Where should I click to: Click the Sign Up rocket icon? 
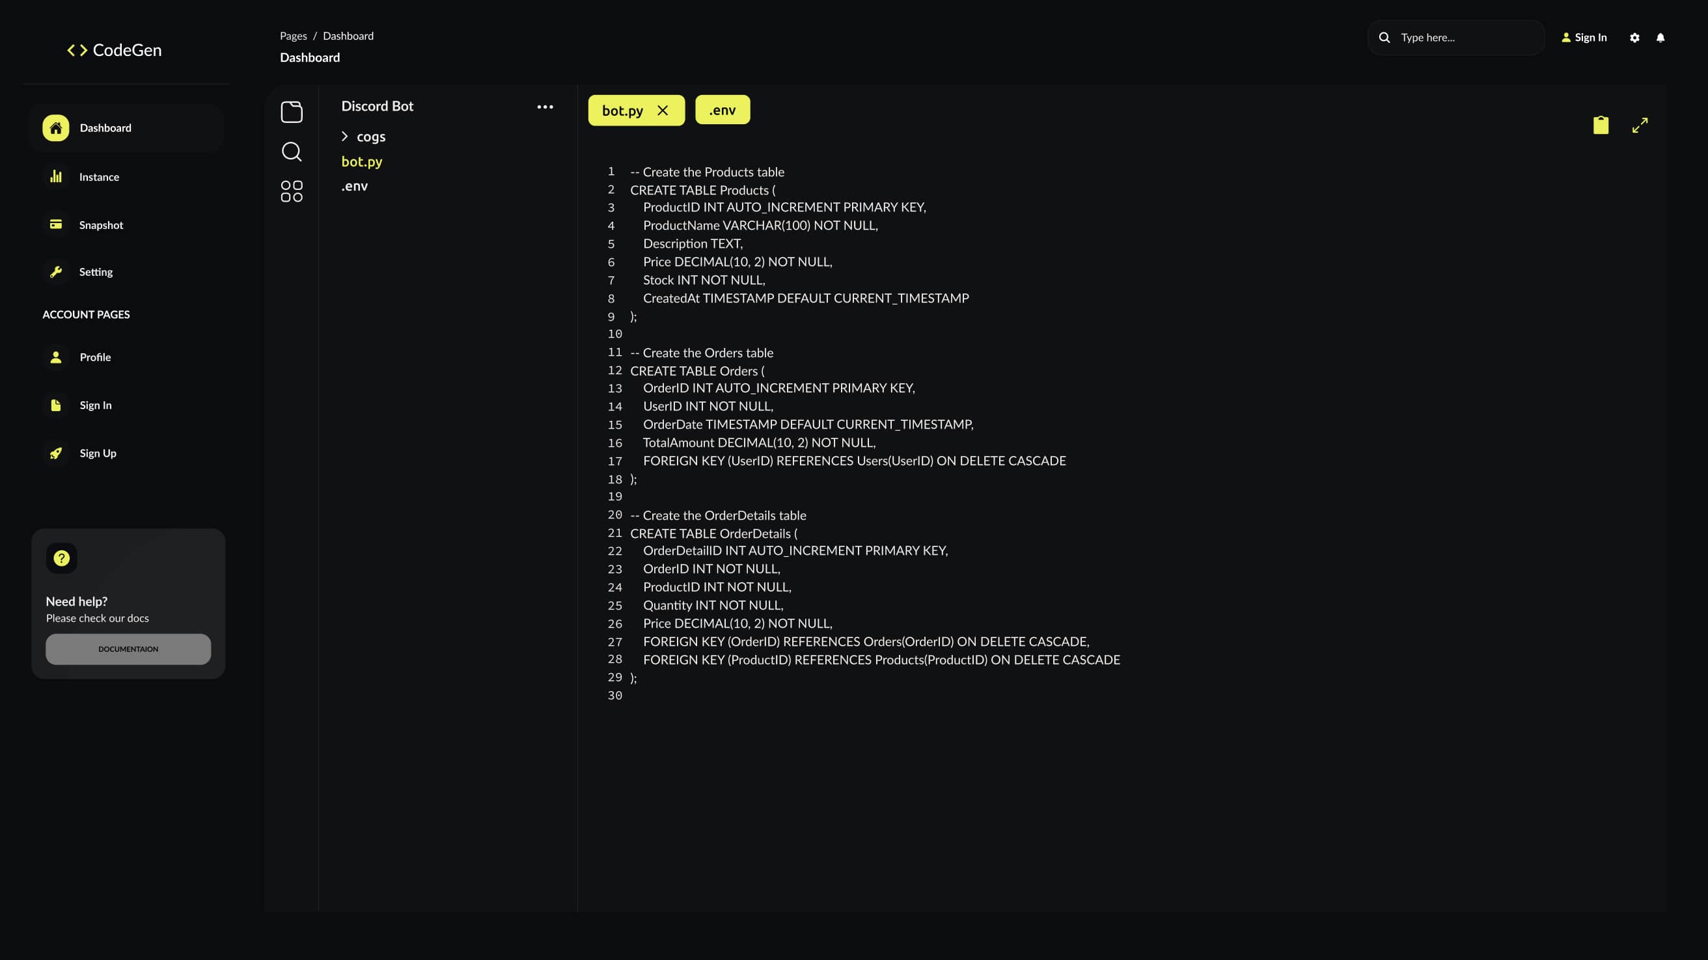pyautogui.click(x=56, y=453)
